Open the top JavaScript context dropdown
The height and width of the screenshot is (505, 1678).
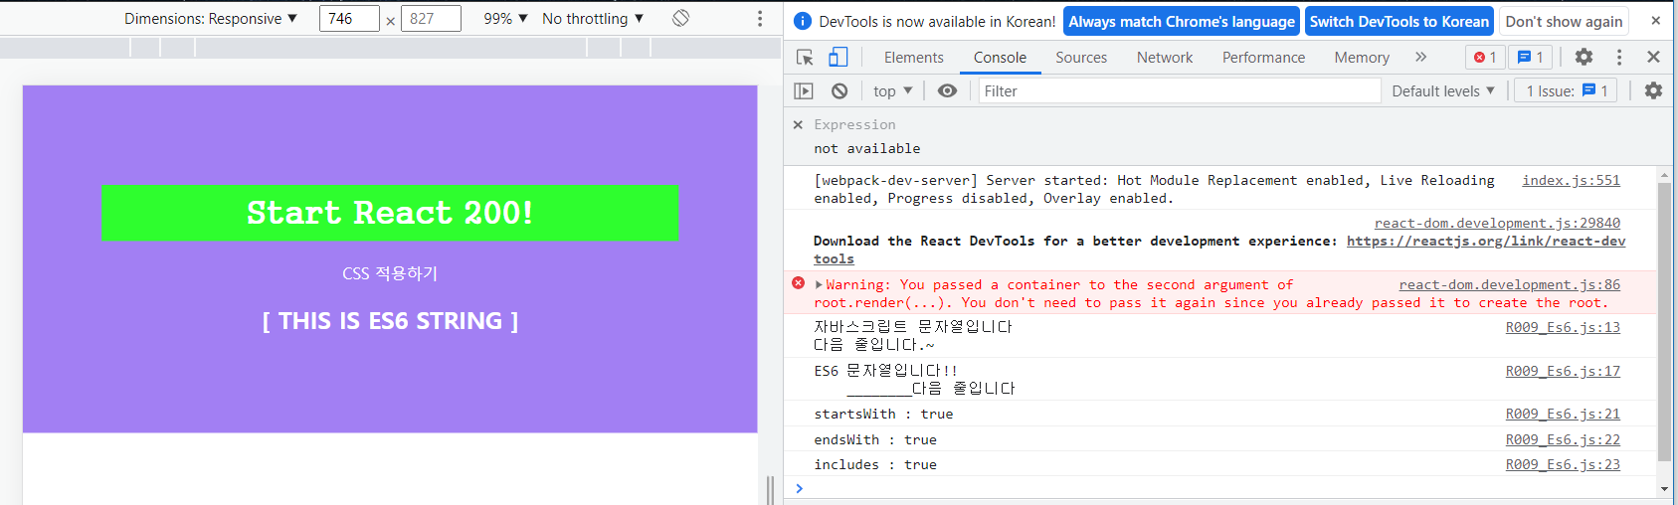[x=892, y=91]
